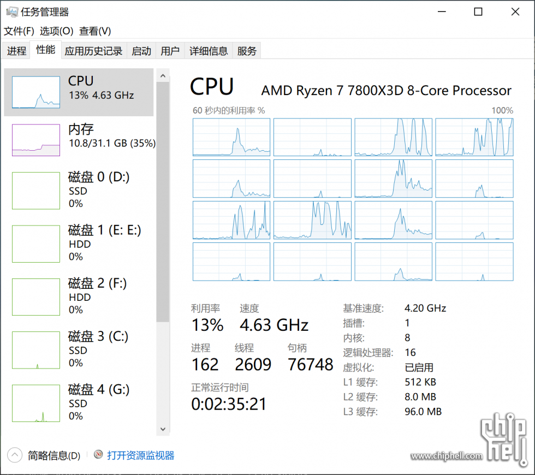Image resolution: width=535 pixels, height=475 pixels.
Task: Click 磁盘 4 (G:) SSD graph
Action: click(36, 403)
